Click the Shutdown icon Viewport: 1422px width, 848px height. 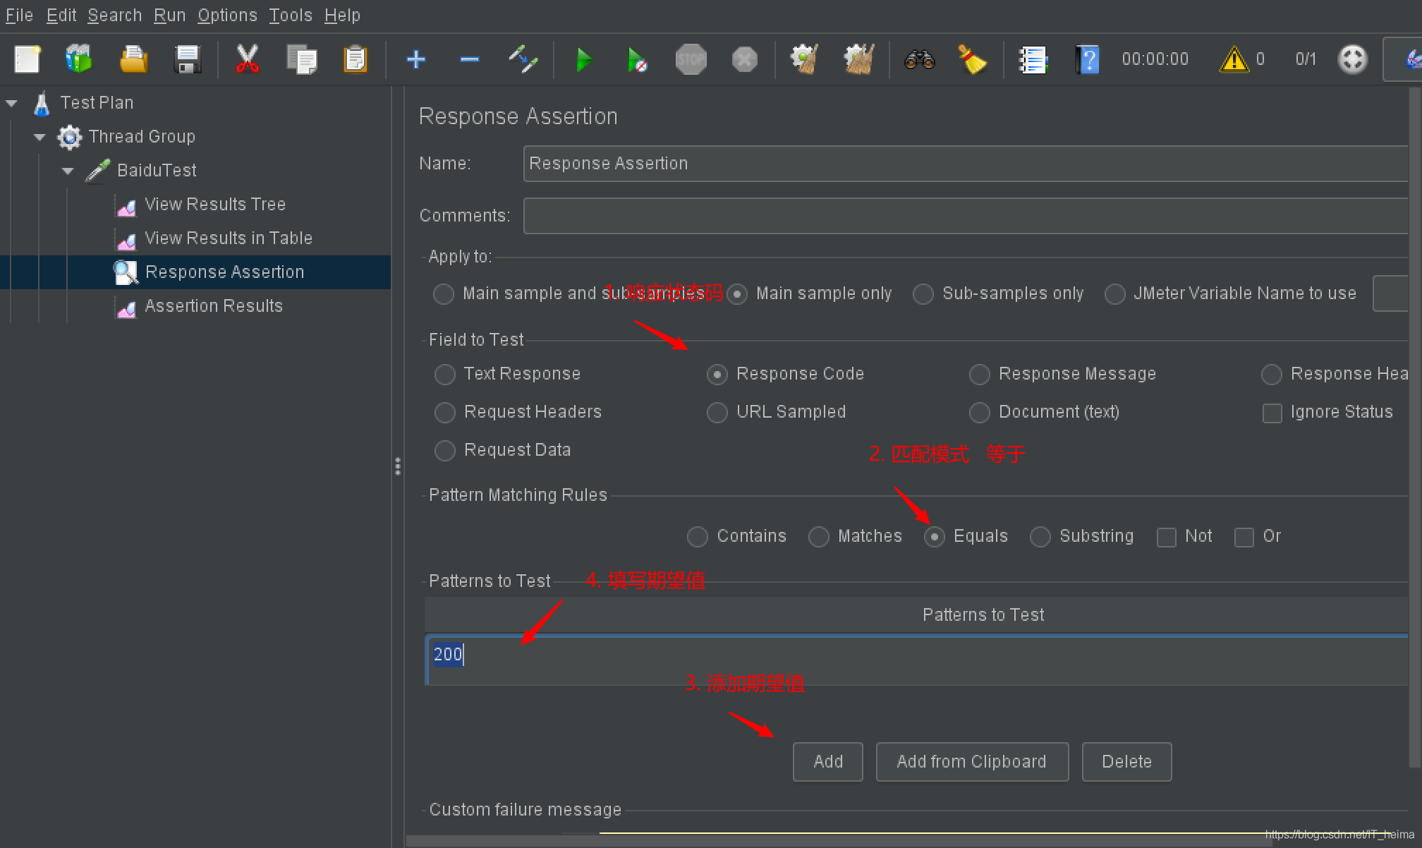744,59
